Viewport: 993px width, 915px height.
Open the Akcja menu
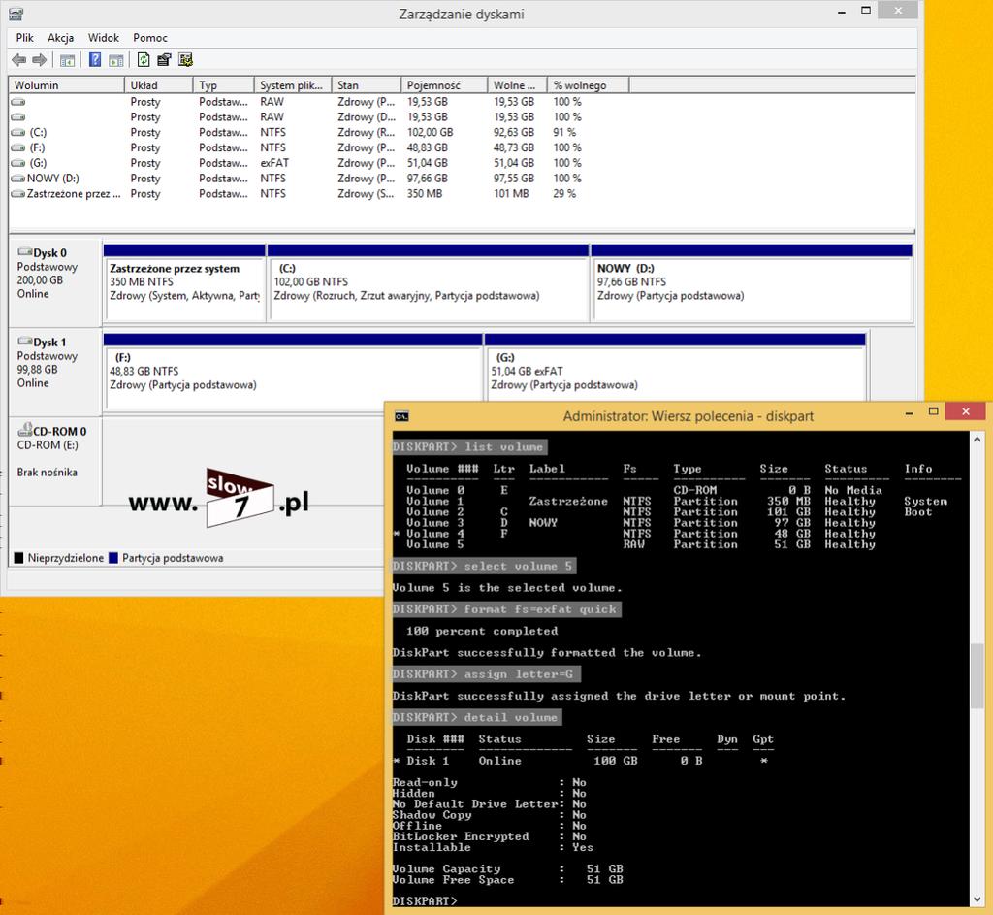coord(61,38)
